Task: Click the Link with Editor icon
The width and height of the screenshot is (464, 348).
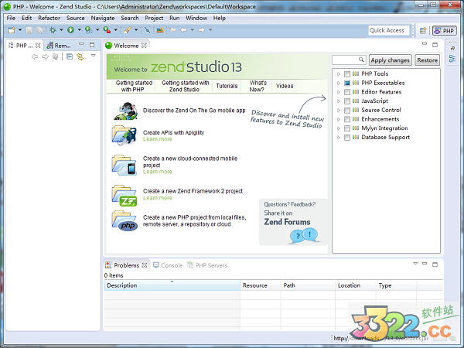Action: point(80,56)
